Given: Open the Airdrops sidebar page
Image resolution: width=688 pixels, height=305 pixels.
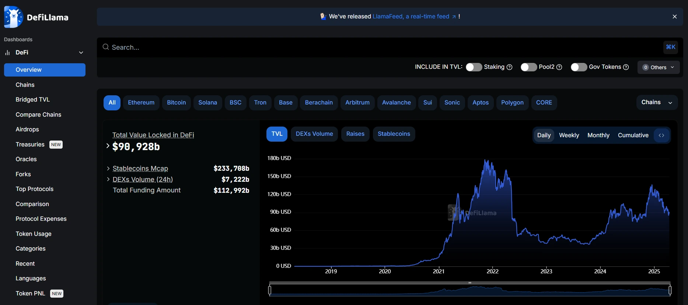Looking at the screenshot, I should click(45, 130).
